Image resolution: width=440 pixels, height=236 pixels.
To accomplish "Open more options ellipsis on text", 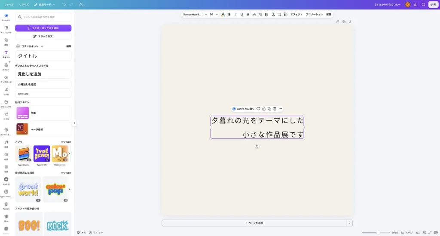I will (280, 109).
